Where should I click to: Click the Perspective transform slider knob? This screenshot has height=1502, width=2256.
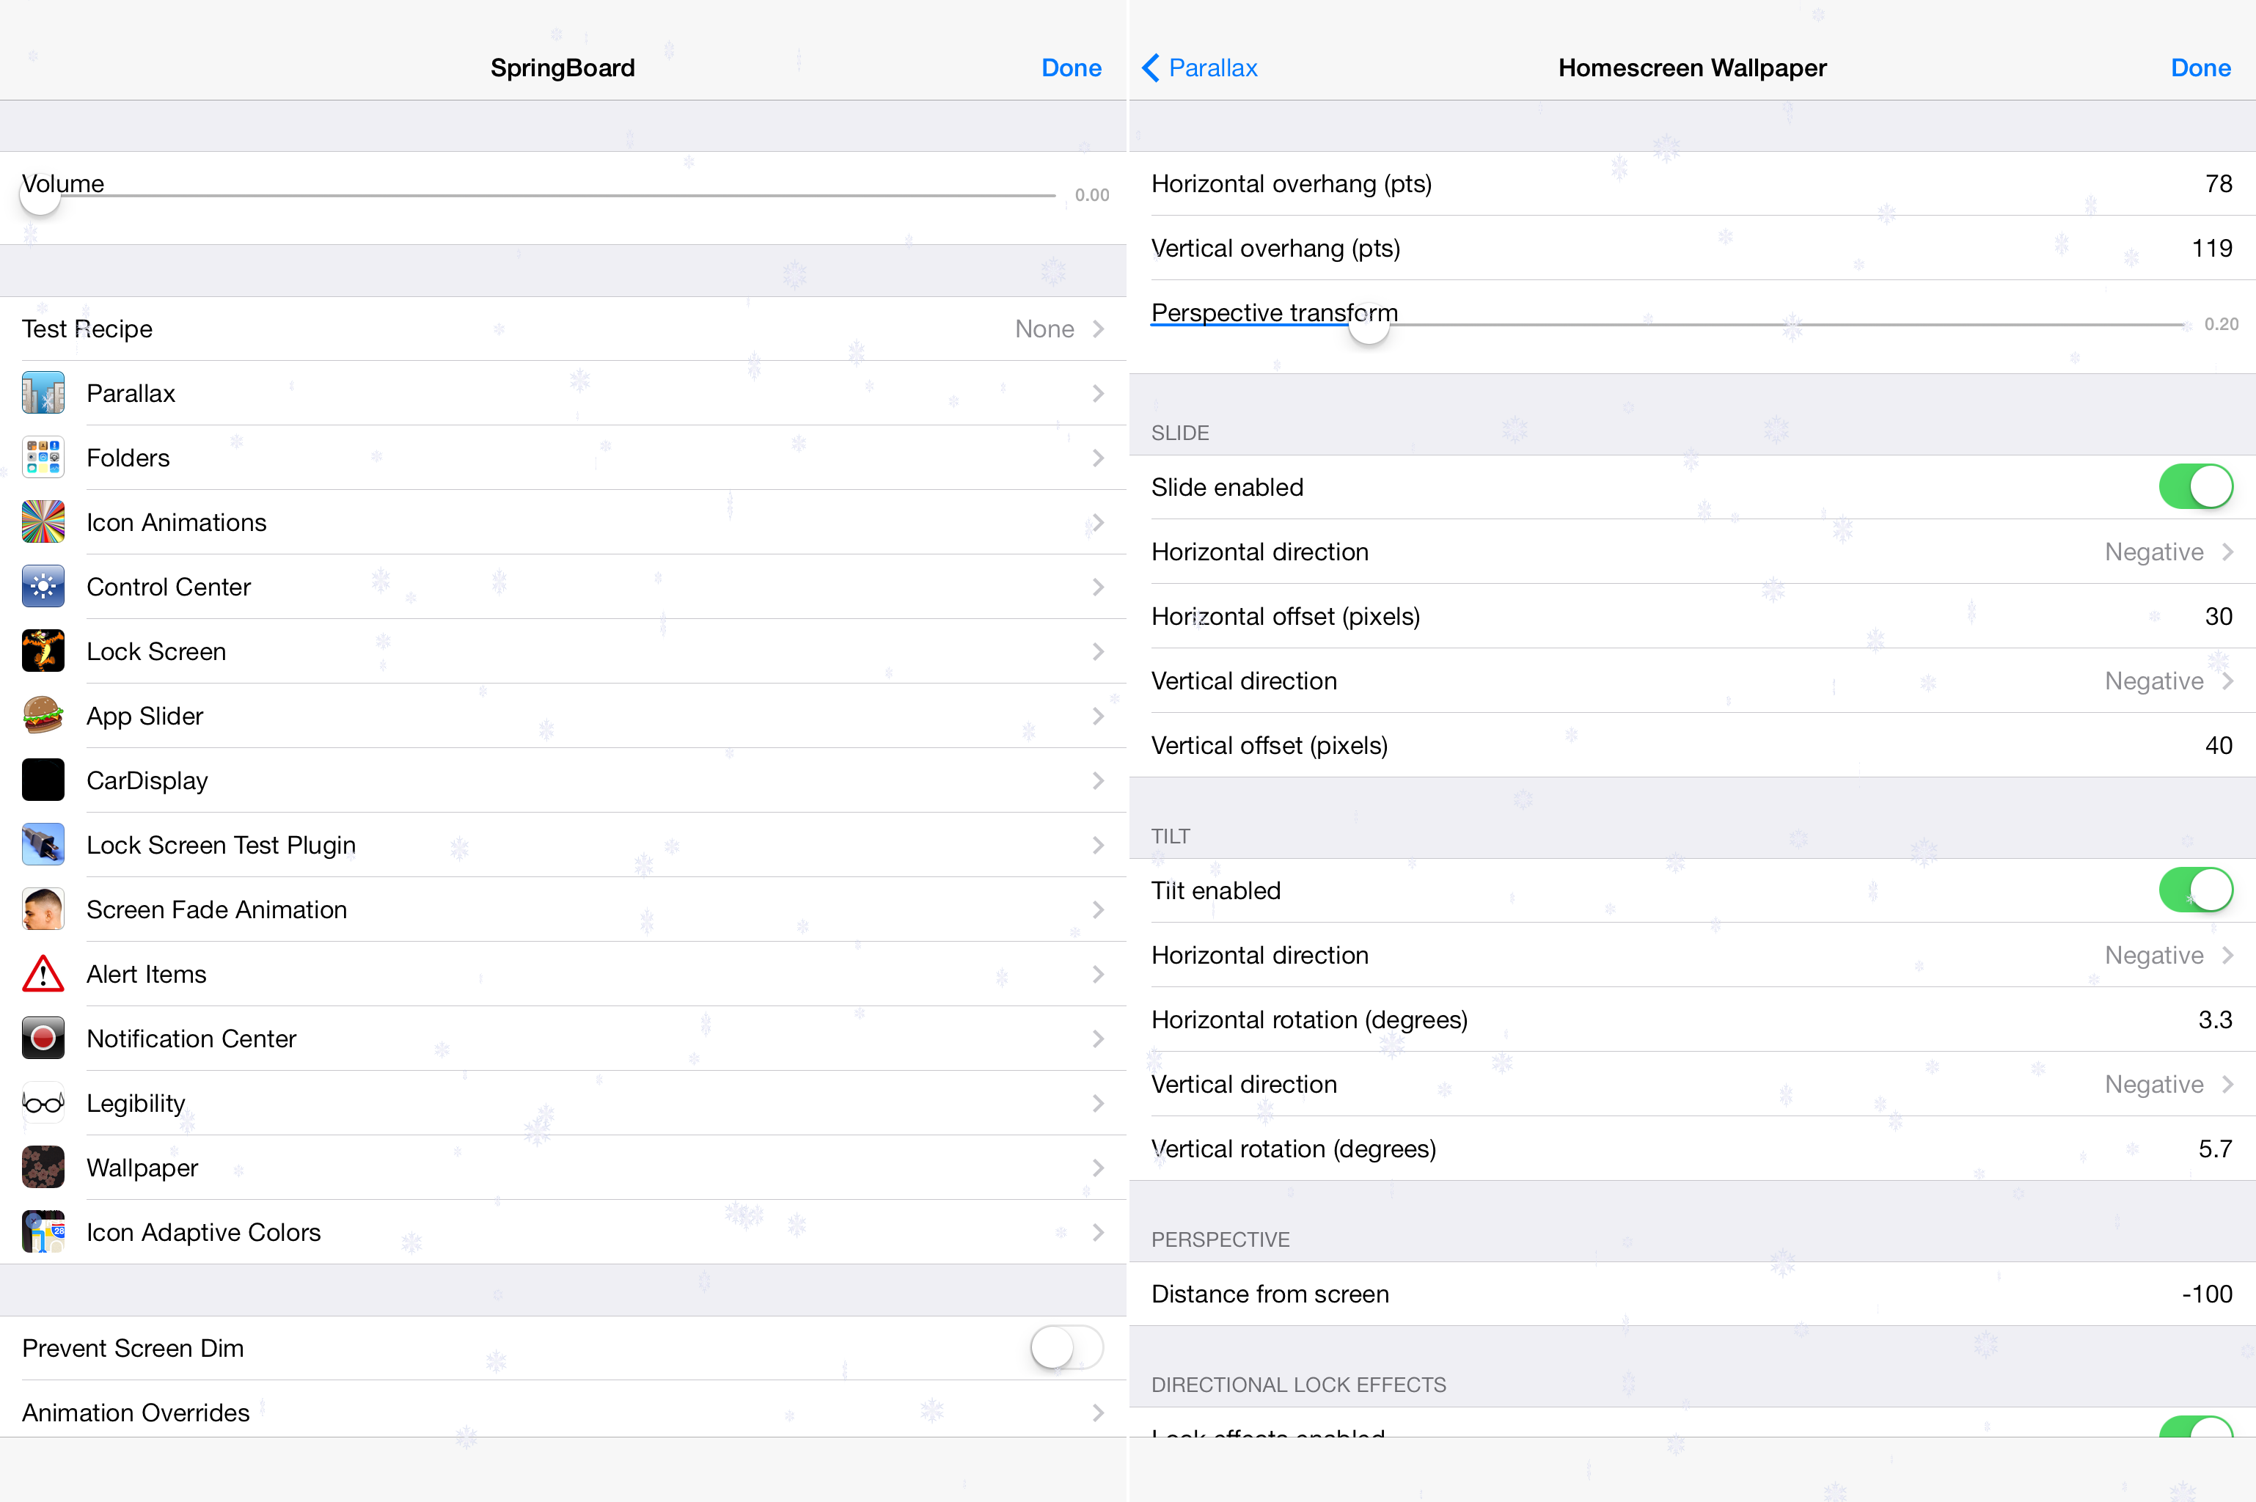[x=1369, y=325]
